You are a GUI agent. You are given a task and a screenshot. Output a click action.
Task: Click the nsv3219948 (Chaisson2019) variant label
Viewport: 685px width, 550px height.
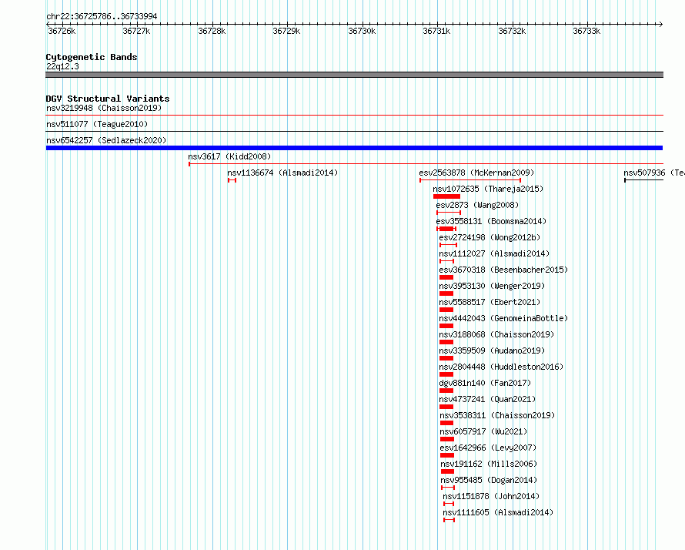point(104,108)
